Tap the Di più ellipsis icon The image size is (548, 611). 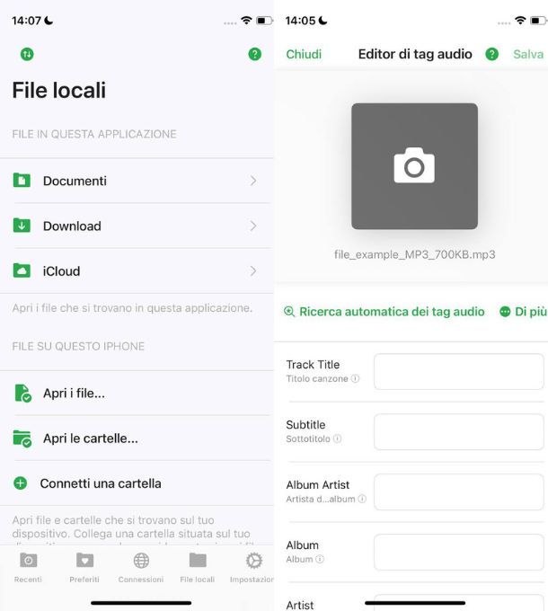pyautogui.click(x=505, y=312)
